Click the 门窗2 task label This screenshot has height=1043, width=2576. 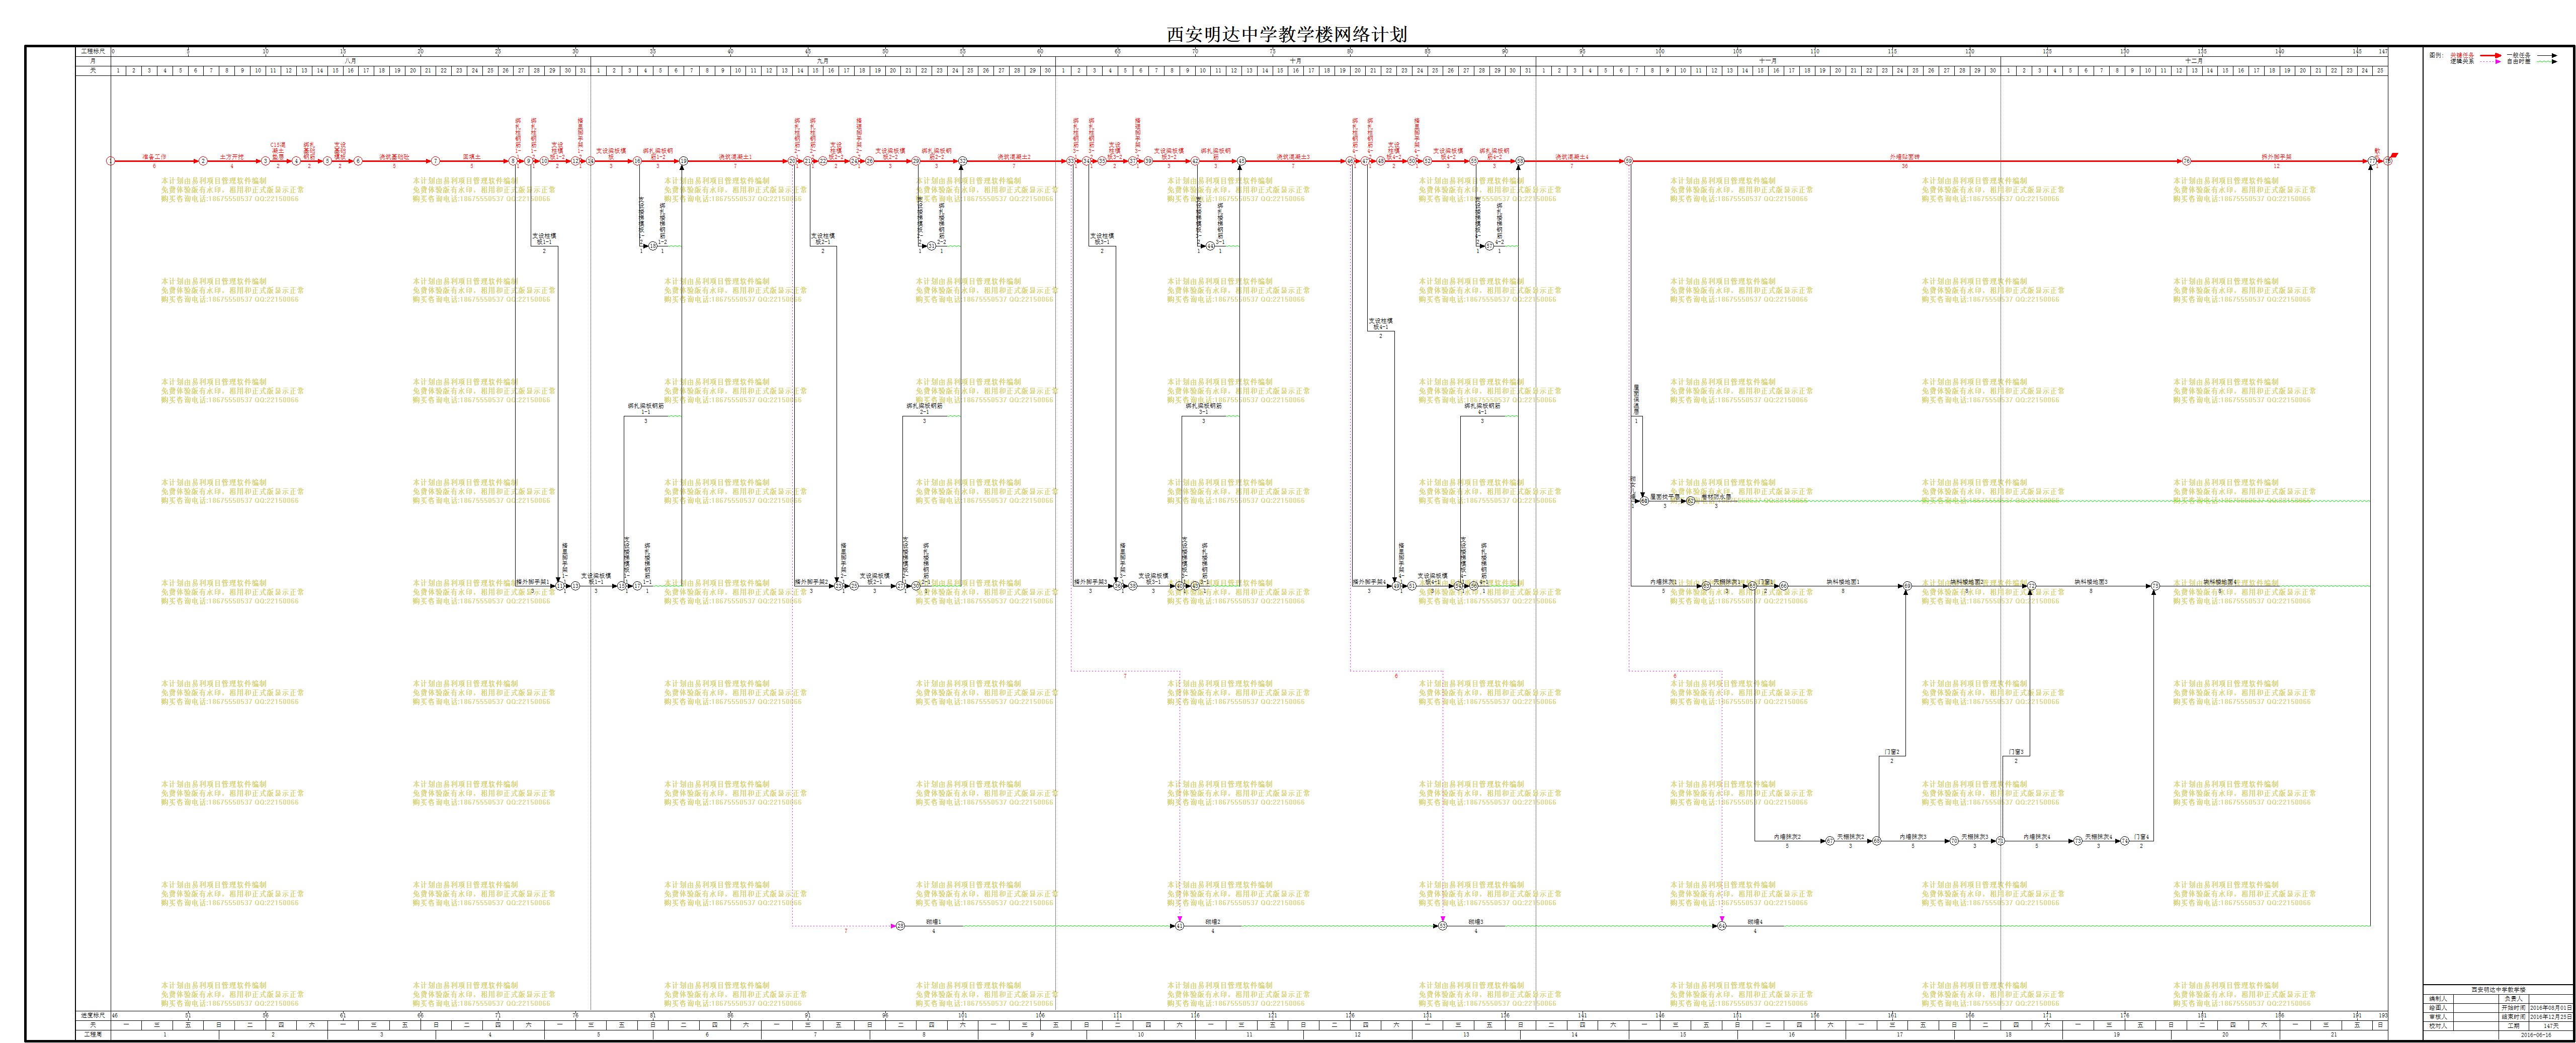[x=1892, y=752]
